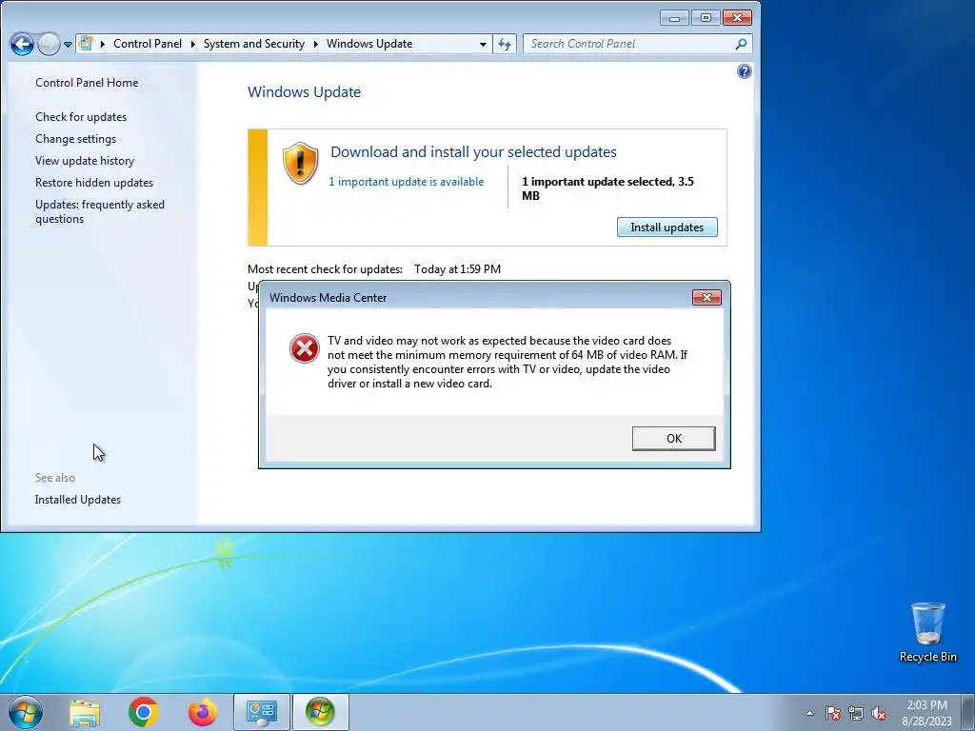Maximize the Windows Update window
This screenshot has width=975, height=731.
(x=706, y=18)
